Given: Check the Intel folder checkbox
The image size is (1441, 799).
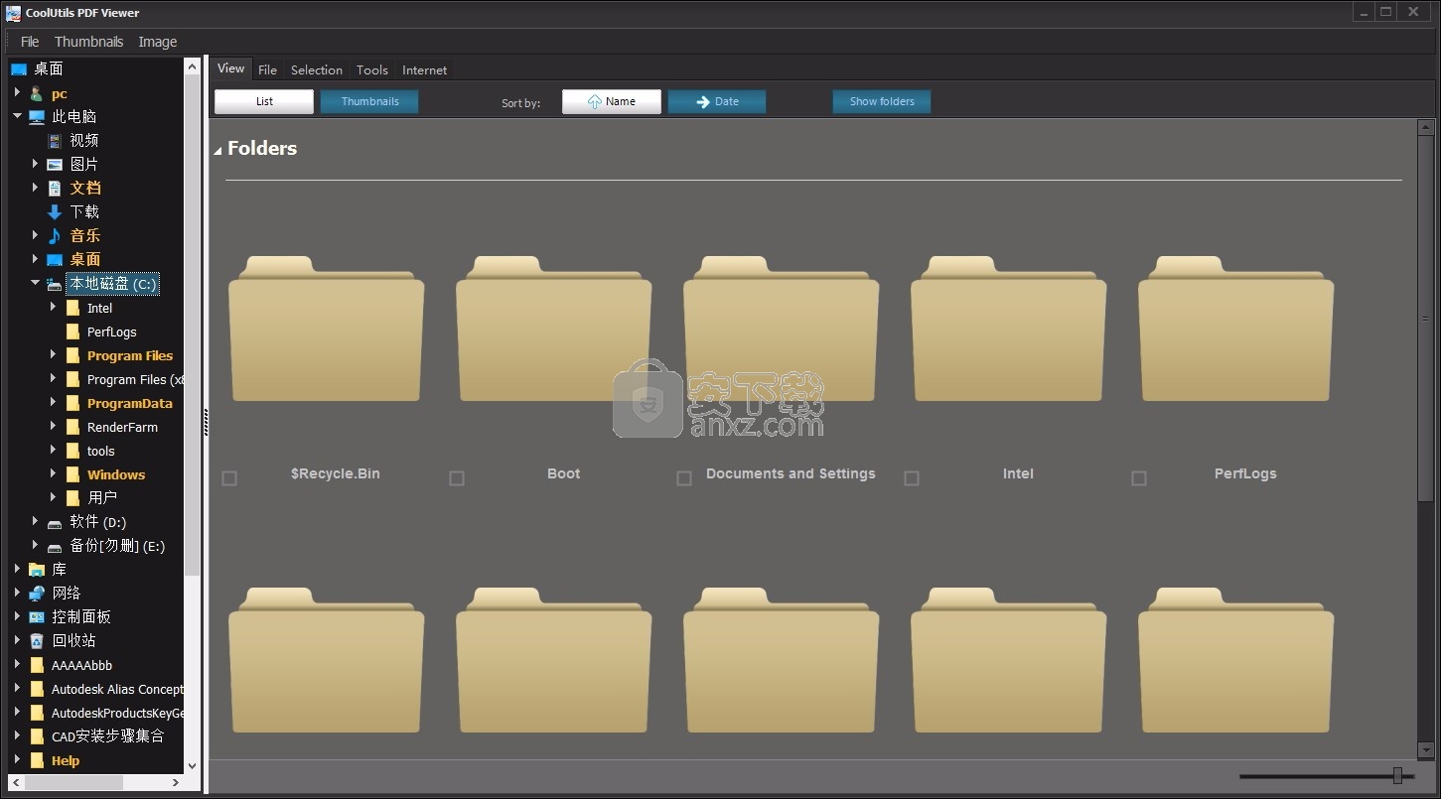Looking at the screenshot, I should [912, 478].
